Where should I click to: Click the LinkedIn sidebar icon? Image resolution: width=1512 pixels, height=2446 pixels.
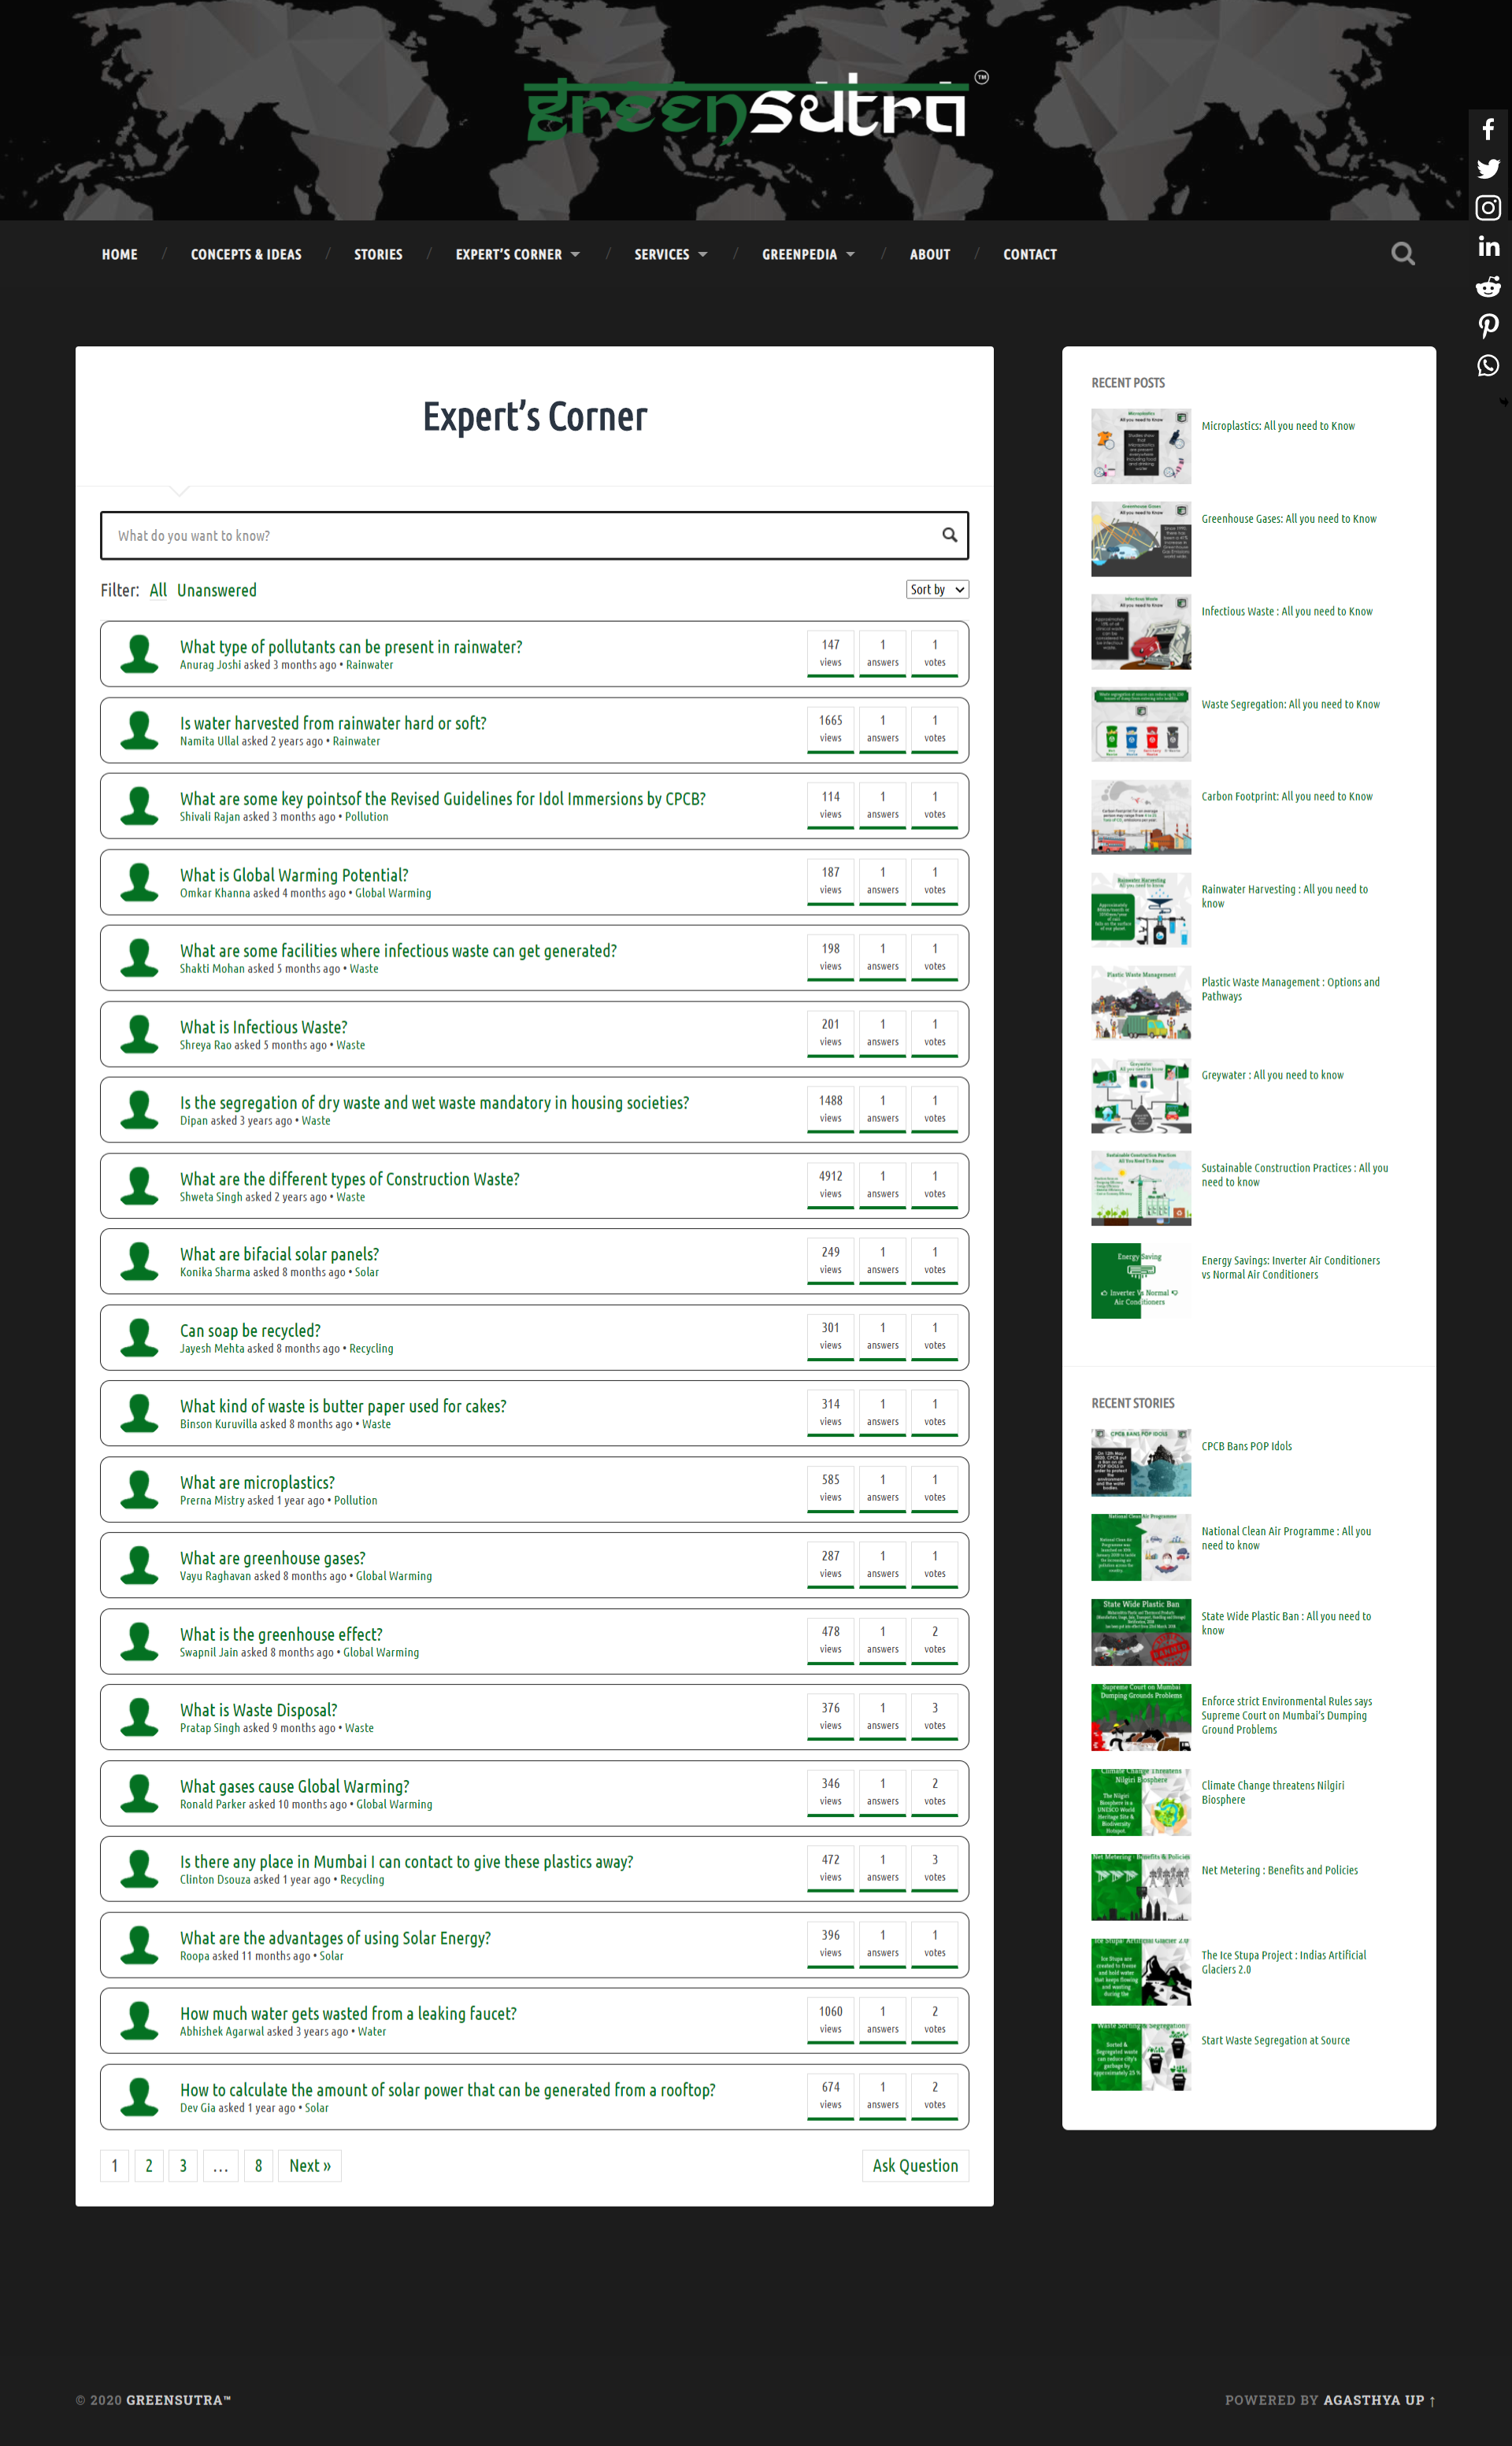[1488, 247]
